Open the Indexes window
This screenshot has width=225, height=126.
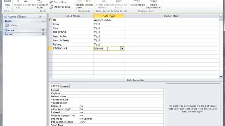point(89,3)
